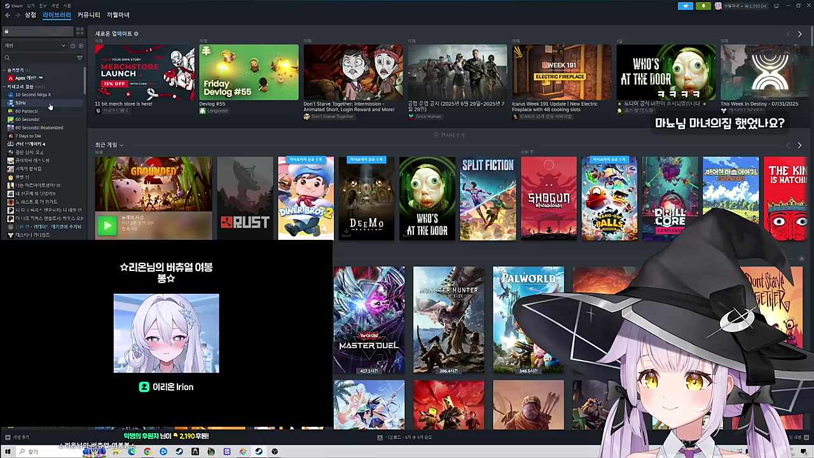Select 10 Second Ninja X in the game list
Image resolution: width=814 pixels, height=458 pixels.
(x=33, y=95)
